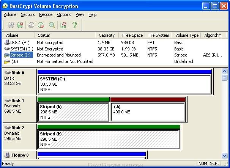Click the disk map scrollbar down arrow
Screen dimensions: 230x168
coord(224,155)
